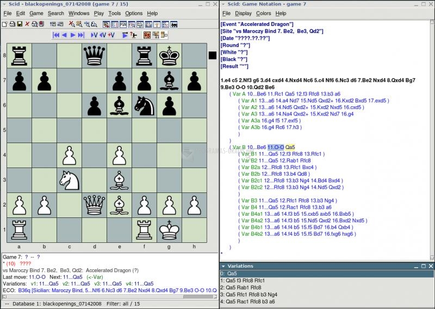Open material/pattern search icon
The image size is (435, 309).
coord(94,24)
